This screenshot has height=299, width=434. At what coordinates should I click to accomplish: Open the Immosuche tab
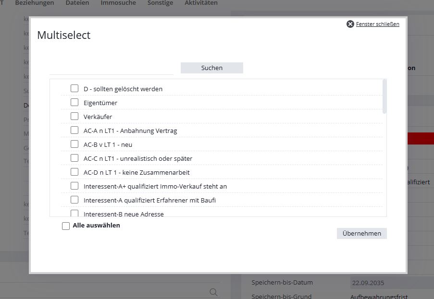click(x=118, y=3)
